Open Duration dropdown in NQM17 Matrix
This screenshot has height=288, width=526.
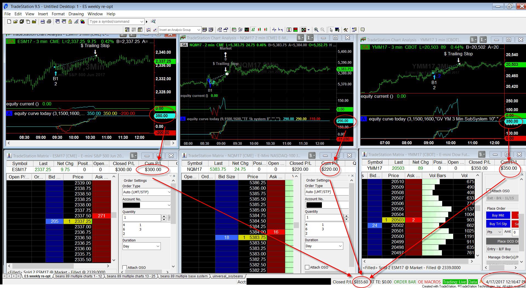pyautogui.click(x=340, y=246)
